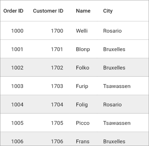Viewport: 149px width, 146px height.
Task: Select the Customer ID 1706 cell
Action: point(57,142)
